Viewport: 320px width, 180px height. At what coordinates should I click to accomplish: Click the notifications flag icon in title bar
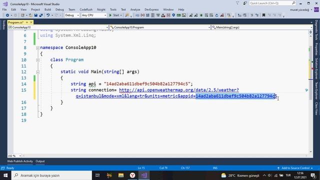pos(237,3)
